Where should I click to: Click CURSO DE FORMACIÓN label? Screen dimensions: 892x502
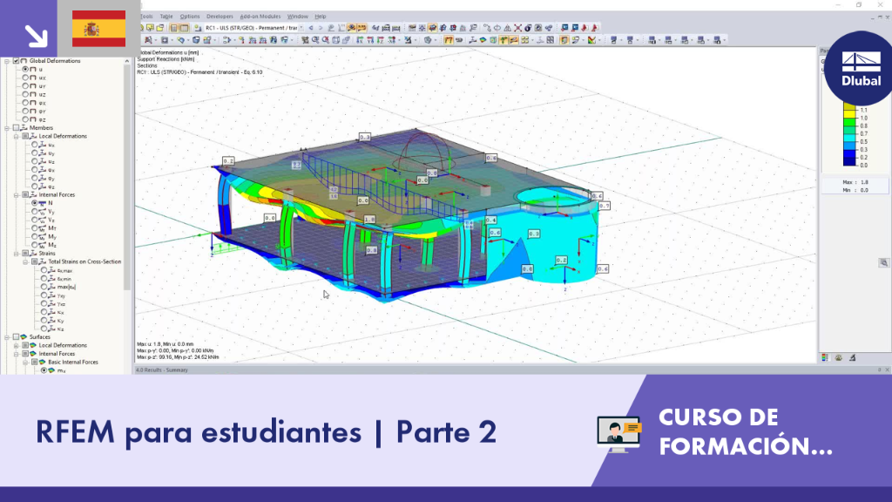(x=746, y=432)
